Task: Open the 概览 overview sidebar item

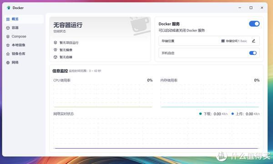Action: tap(24, 19)
